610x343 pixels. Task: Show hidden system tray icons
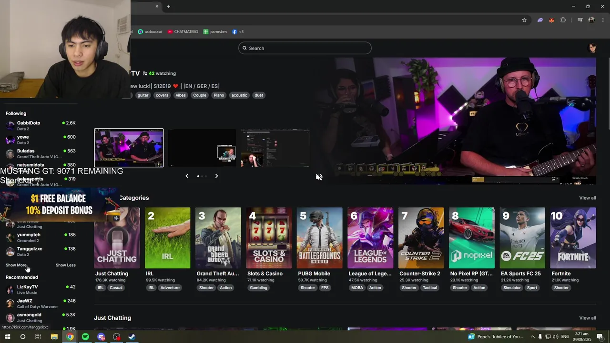532,337
